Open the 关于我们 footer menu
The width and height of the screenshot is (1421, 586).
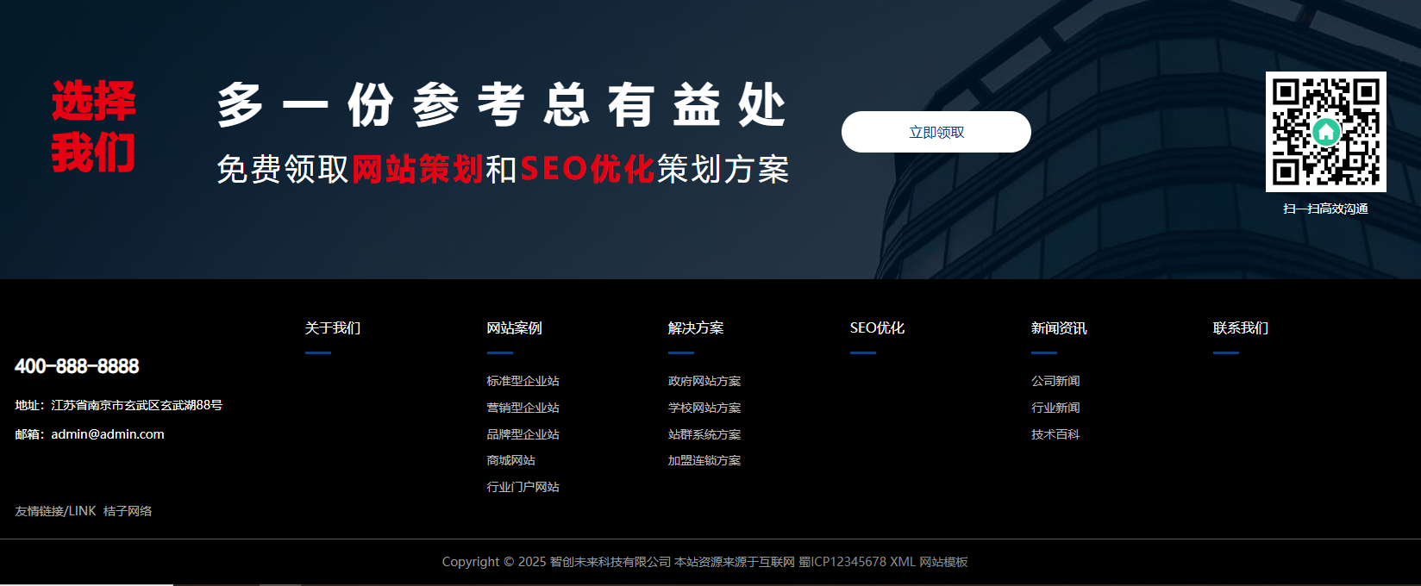point(332,328)
